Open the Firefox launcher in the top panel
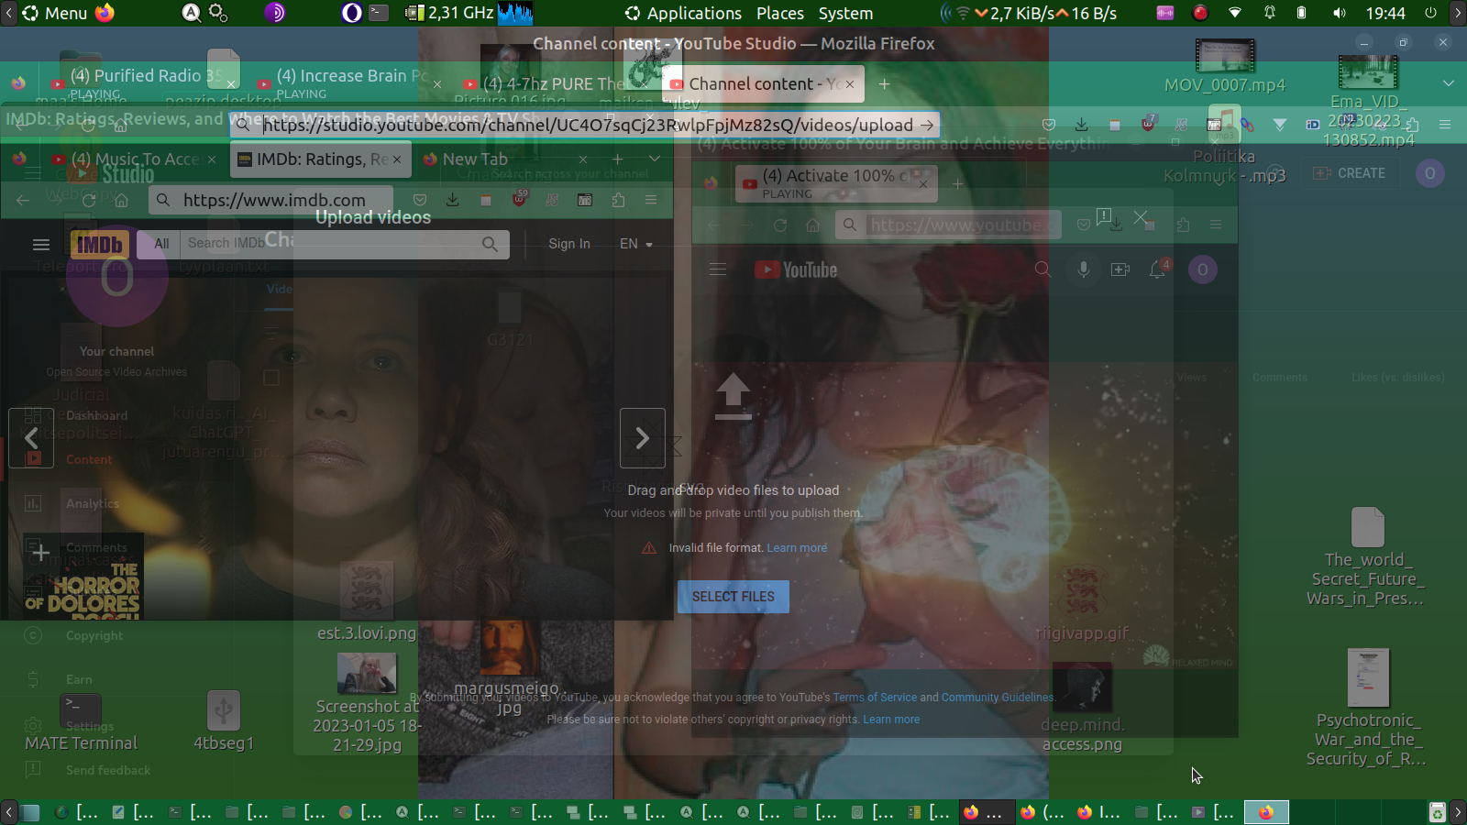Viewport: 1467px width, 825px height. [105, 13]
